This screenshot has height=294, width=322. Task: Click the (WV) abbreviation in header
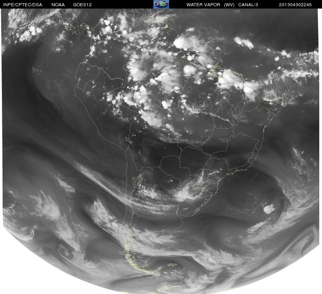click(x=229, y=5)
